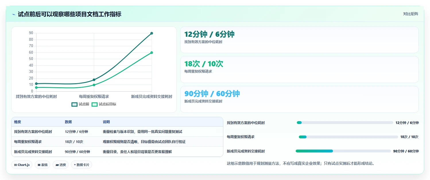Click table value 90分钟 / 60分钟
The width and height of the screenshot is (430, 180).
(x=78, y=152)
